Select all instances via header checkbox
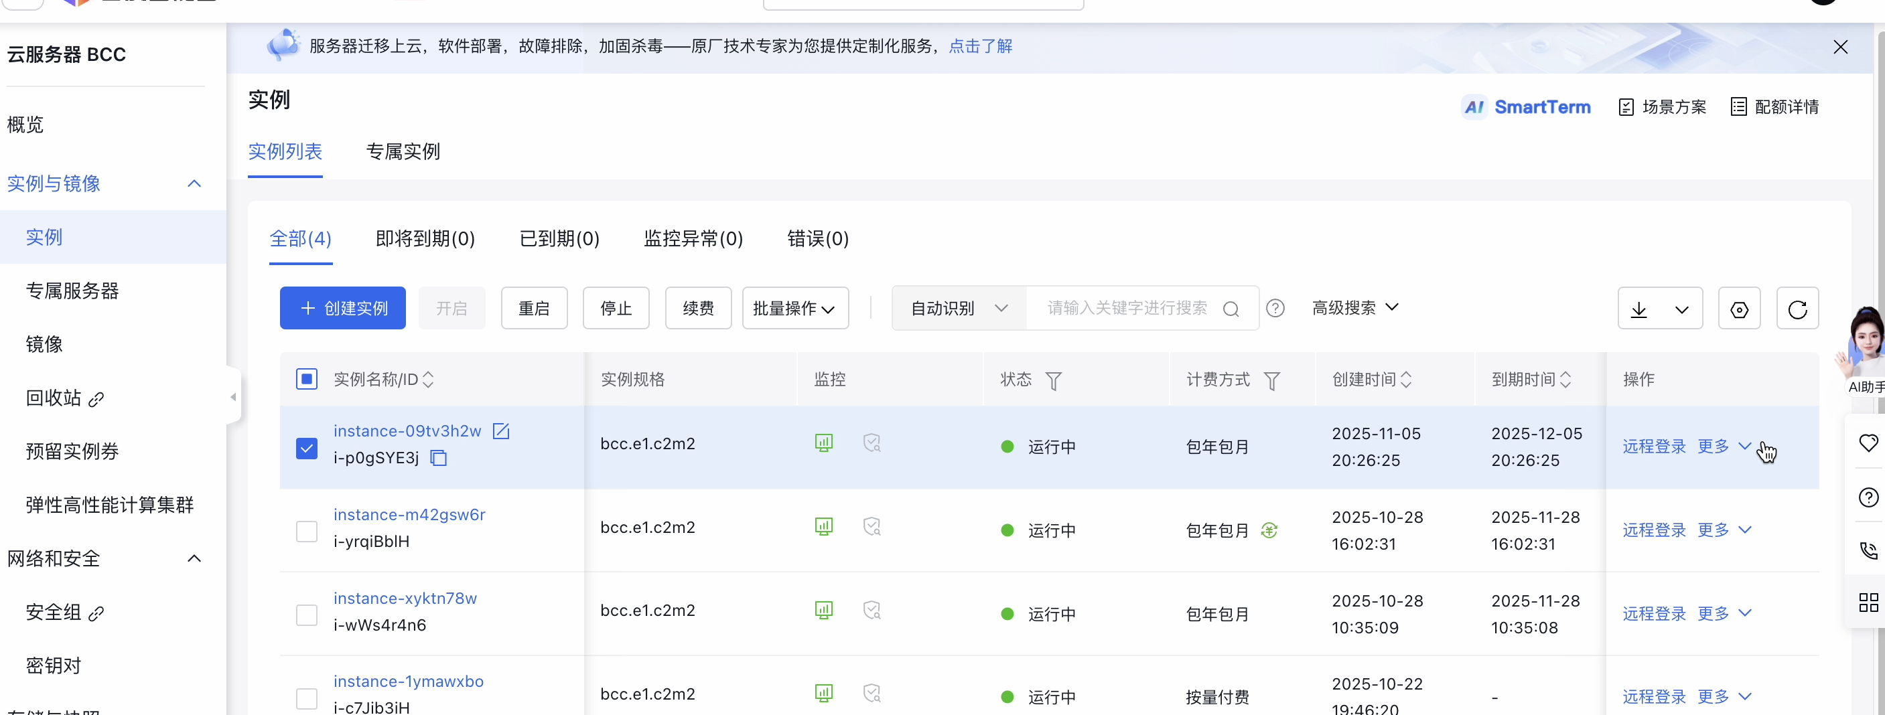This screenshot has height=715, width=1885. click(x=306, y=379)
